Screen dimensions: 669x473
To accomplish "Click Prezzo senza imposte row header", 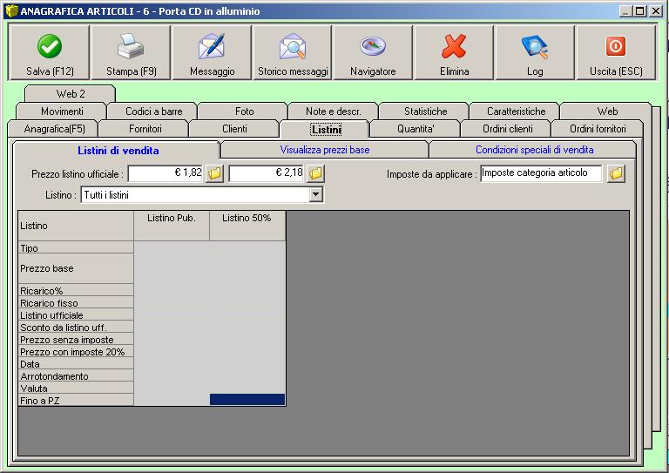I will pyautogui.click(x=76, y=339).
